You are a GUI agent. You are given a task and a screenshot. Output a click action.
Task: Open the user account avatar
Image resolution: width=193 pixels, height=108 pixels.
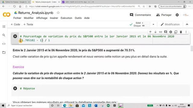coord(186,15)
